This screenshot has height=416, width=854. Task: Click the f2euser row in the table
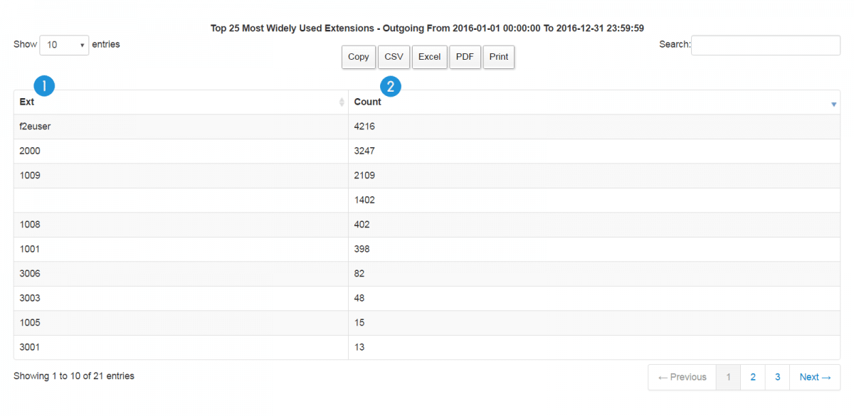[178, 126]
